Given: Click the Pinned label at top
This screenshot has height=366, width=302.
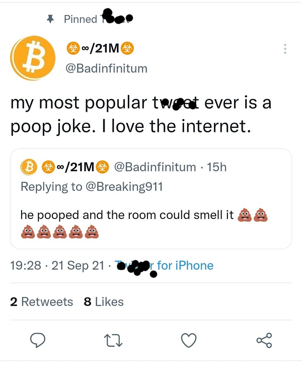Looking at the screenshot, I should 81,19.
